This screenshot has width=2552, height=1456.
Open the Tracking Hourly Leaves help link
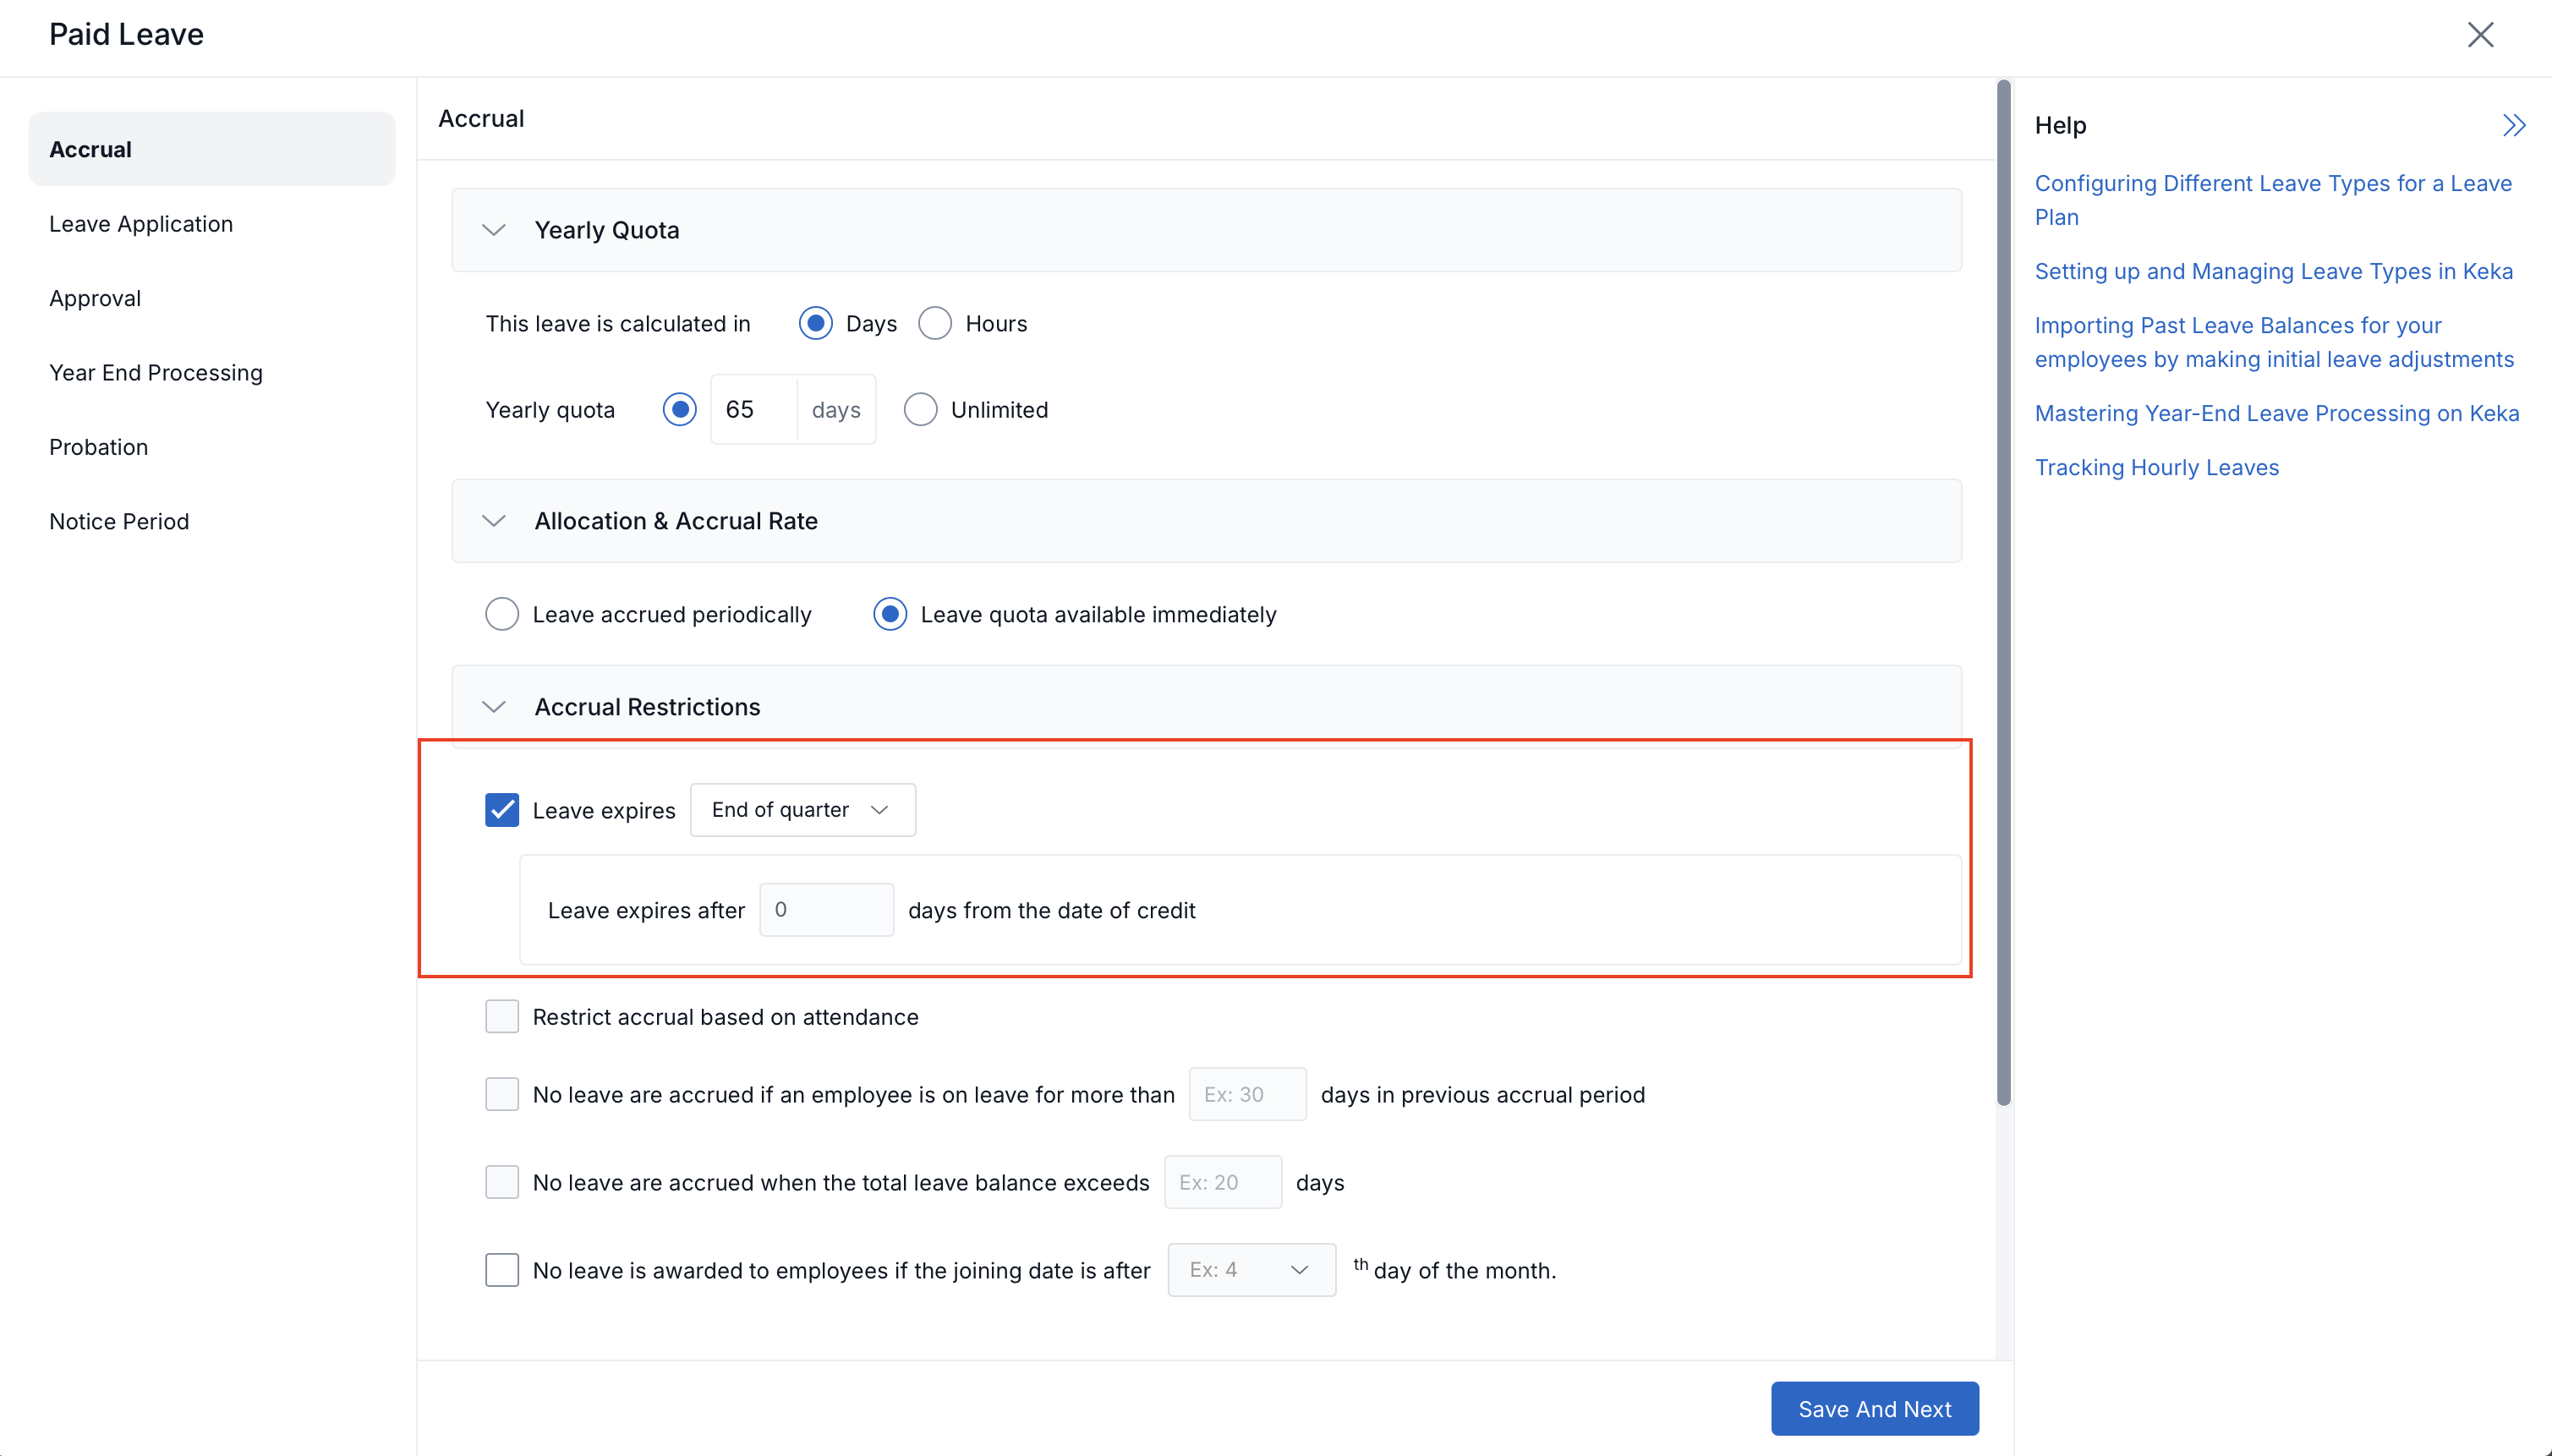click(2156, 467)
